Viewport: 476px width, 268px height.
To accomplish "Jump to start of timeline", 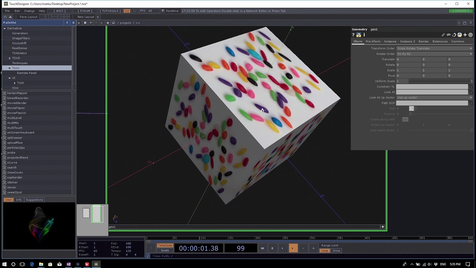I will tap(262, 248).
